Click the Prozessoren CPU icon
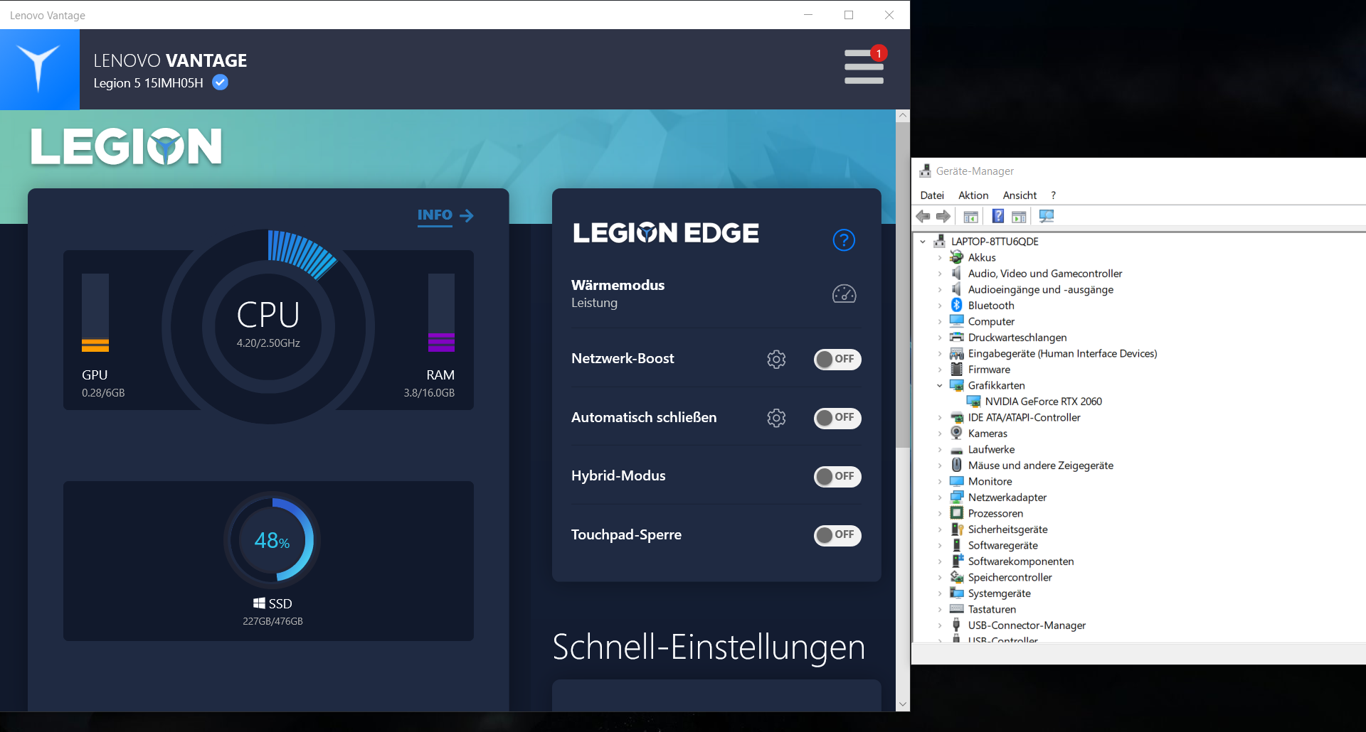Viewport: 1366px width, 732px height. point(957,513)
